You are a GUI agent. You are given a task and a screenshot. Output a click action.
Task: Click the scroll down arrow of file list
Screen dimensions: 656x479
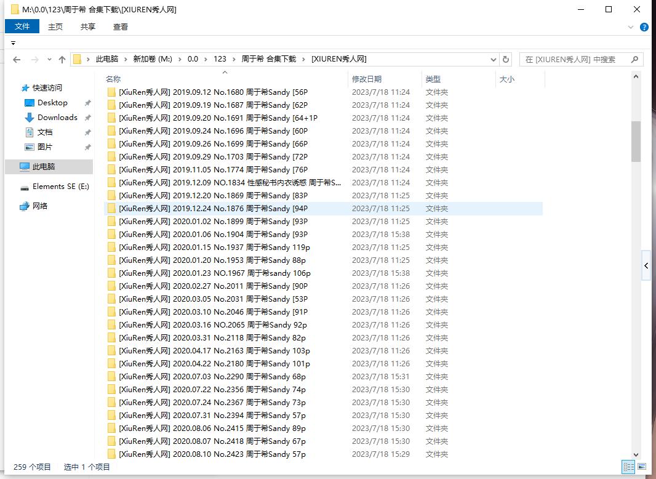coord(636,455)
